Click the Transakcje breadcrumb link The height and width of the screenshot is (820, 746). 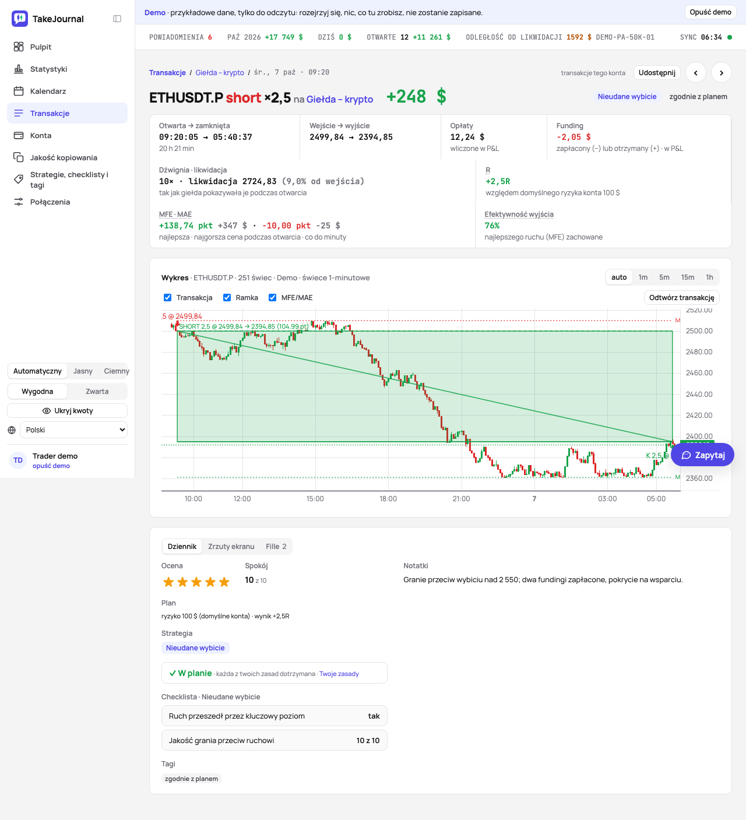167,73
